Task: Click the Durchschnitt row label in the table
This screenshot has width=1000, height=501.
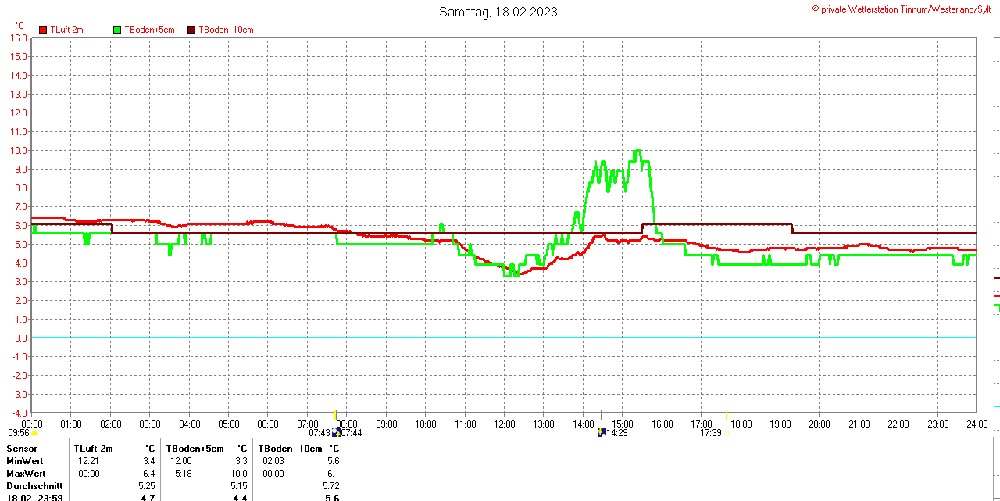Action: point(34,486)
